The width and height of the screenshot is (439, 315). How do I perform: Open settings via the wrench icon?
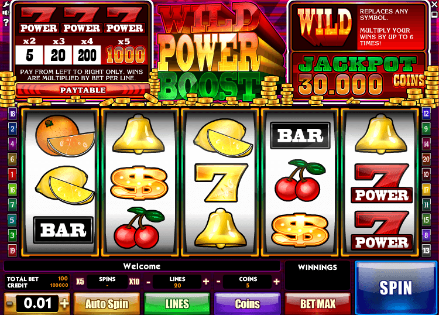(6, 4)
